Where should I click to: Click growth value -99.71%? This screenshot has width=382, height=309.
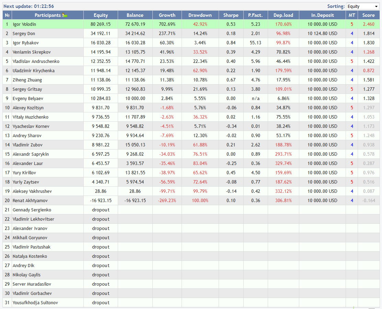click(167, 191)
